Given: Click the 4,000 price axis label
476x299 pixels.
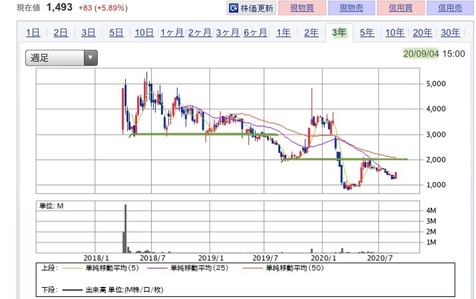Looking at the screenshot, I should tap(436, 109).
